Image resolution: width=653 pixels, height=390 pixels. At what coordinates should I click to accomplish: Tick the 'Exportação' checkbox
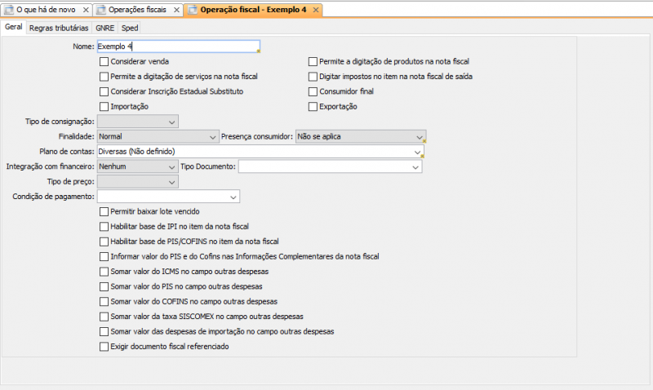point(313,107)
